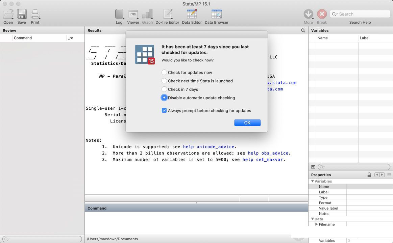
Task: Open the Do-file Editor dropdown arrow
Action: (172, 19)
